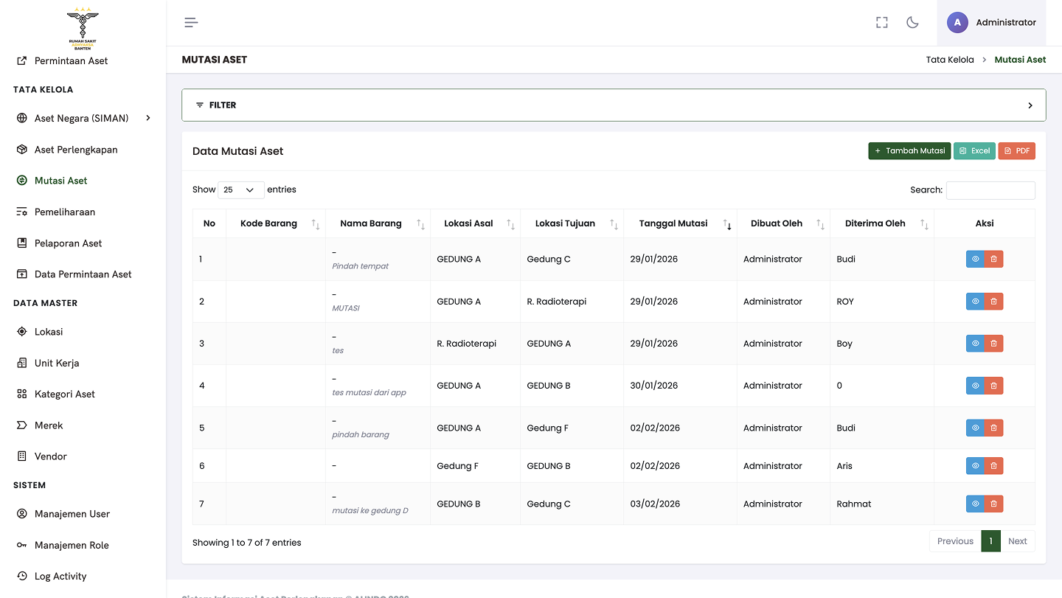Click the Lokasi target icon in sidebar

(x=22, y=332)
